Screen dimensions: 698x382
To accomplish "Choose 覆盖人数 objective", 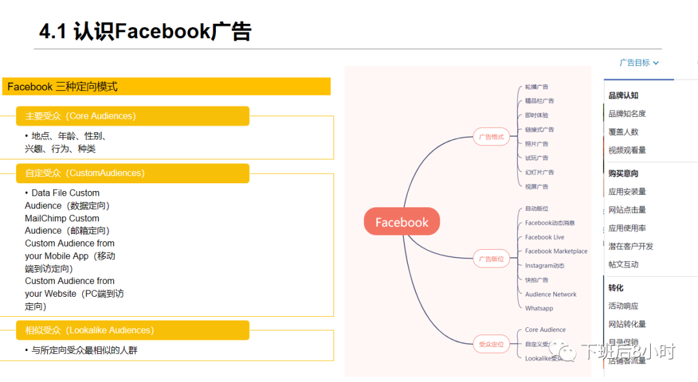I will coord(623,132).
